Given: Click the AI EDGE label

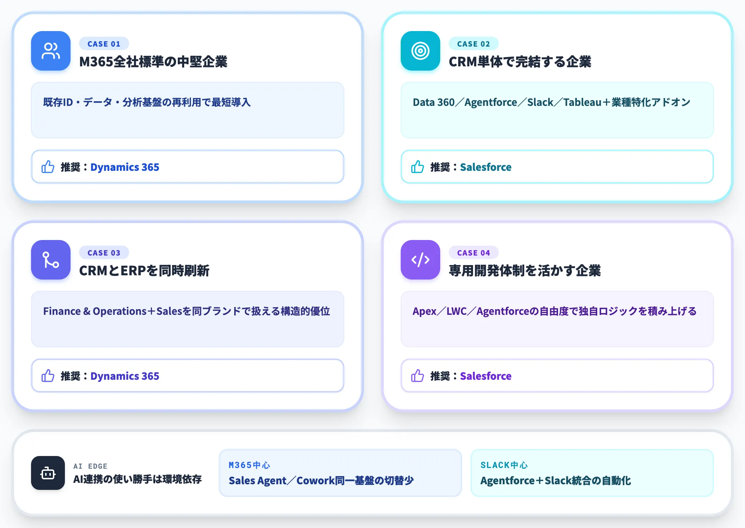Looking at the screenshot, I should point(90,466).
